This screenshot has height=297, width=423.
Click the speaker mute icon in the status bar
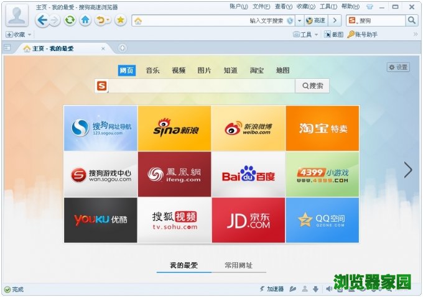328,289
